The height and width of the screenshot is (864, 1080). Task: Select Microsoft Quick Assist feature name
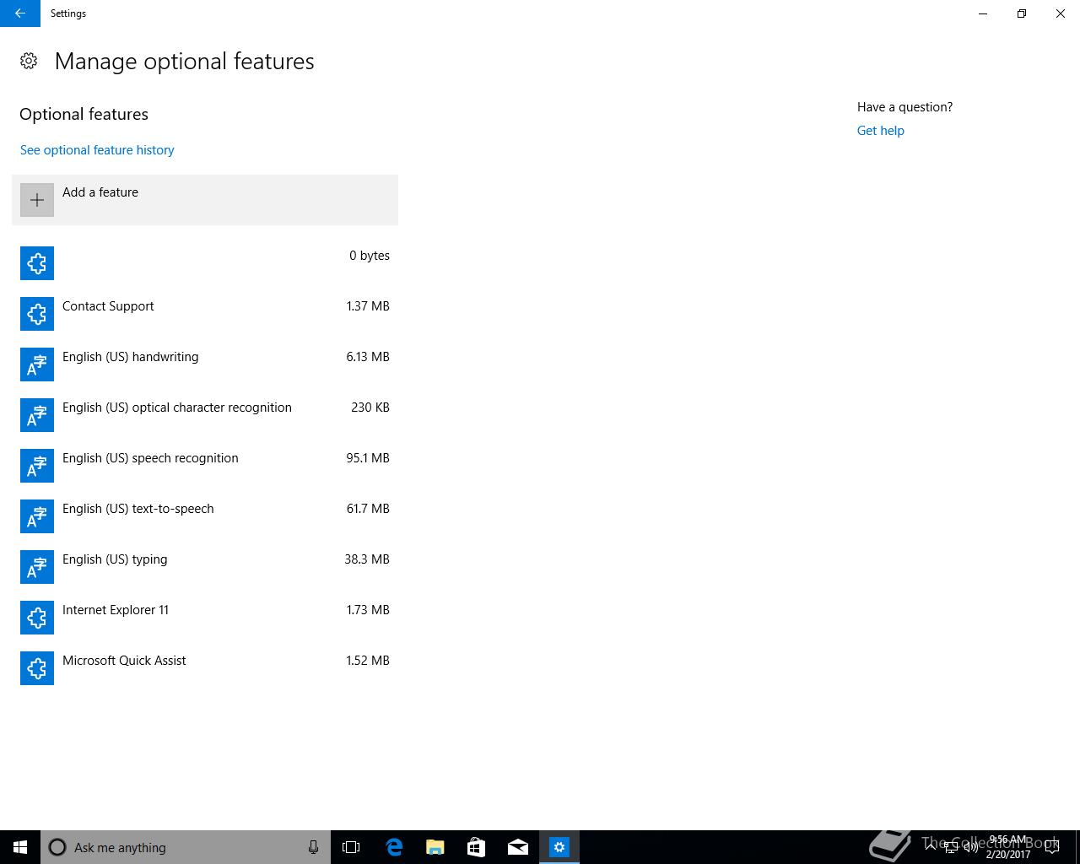point(124,661)
